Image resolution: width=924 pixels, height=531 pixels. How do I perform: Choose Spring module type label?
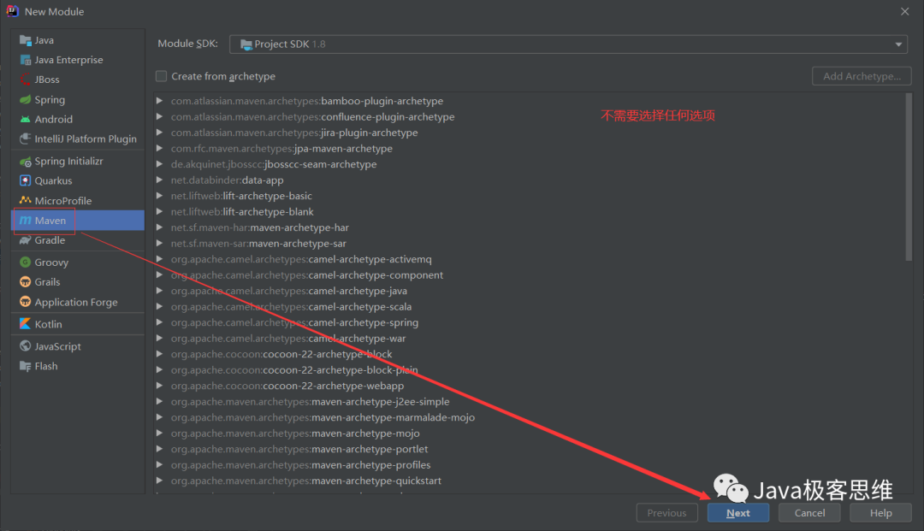click(x=50, y=99)
